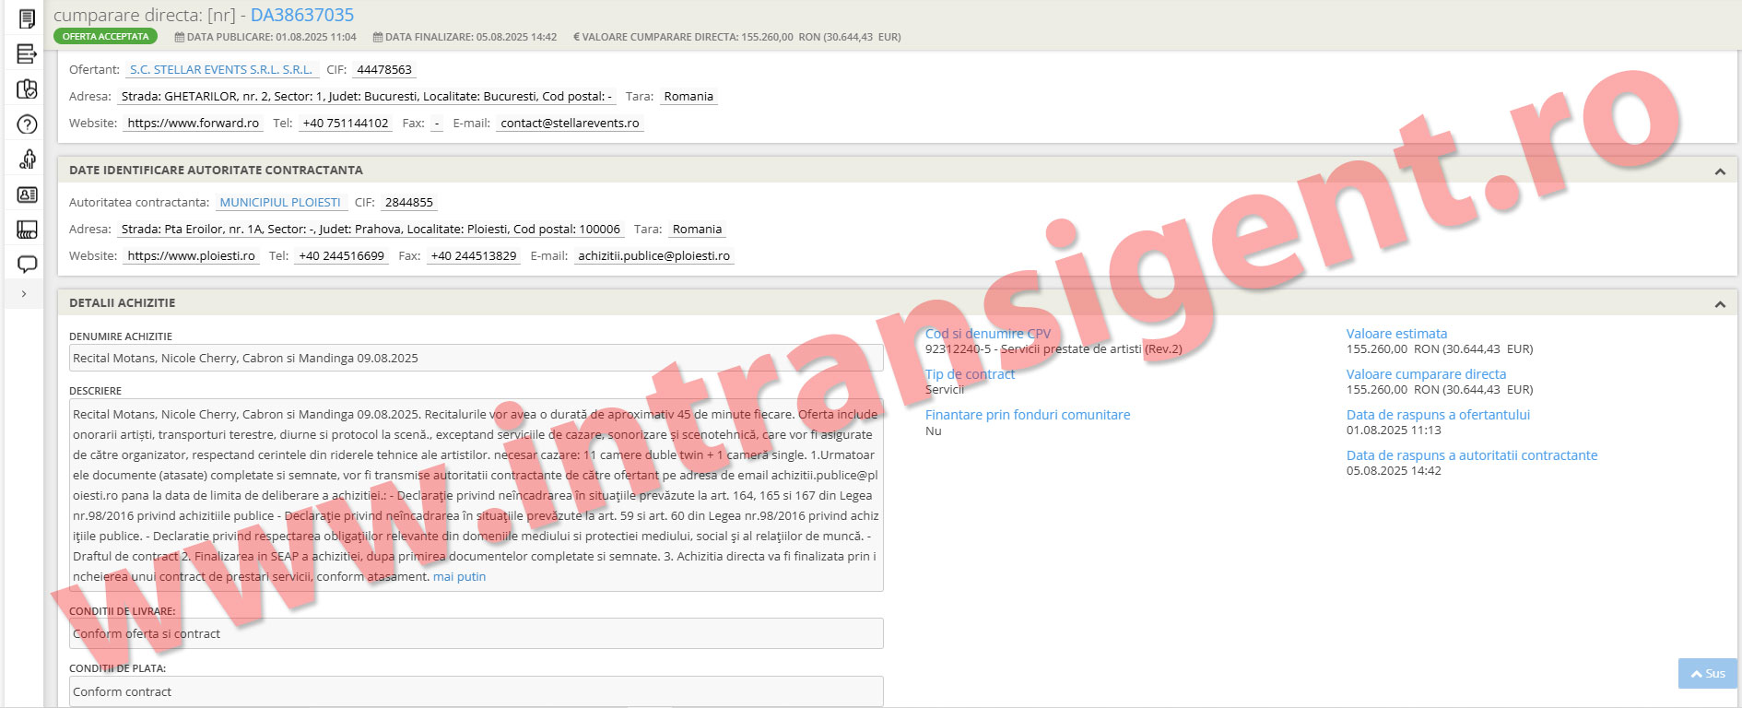The width and height of the screenshot is (1742, 708).
Task: Click the Conditii de Livrare field
Action: point(476,634)
